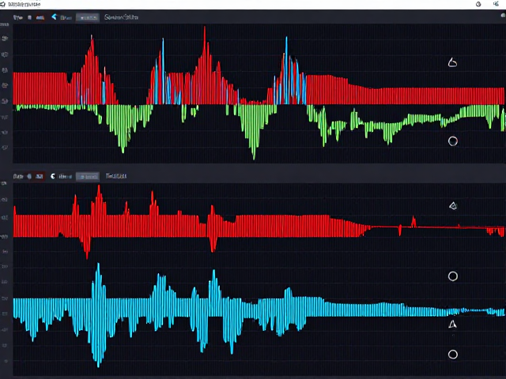This screenshot has height=379, width=506.
Task: Click the triangle marker beside the red-green chart
Action: point(452,62)
